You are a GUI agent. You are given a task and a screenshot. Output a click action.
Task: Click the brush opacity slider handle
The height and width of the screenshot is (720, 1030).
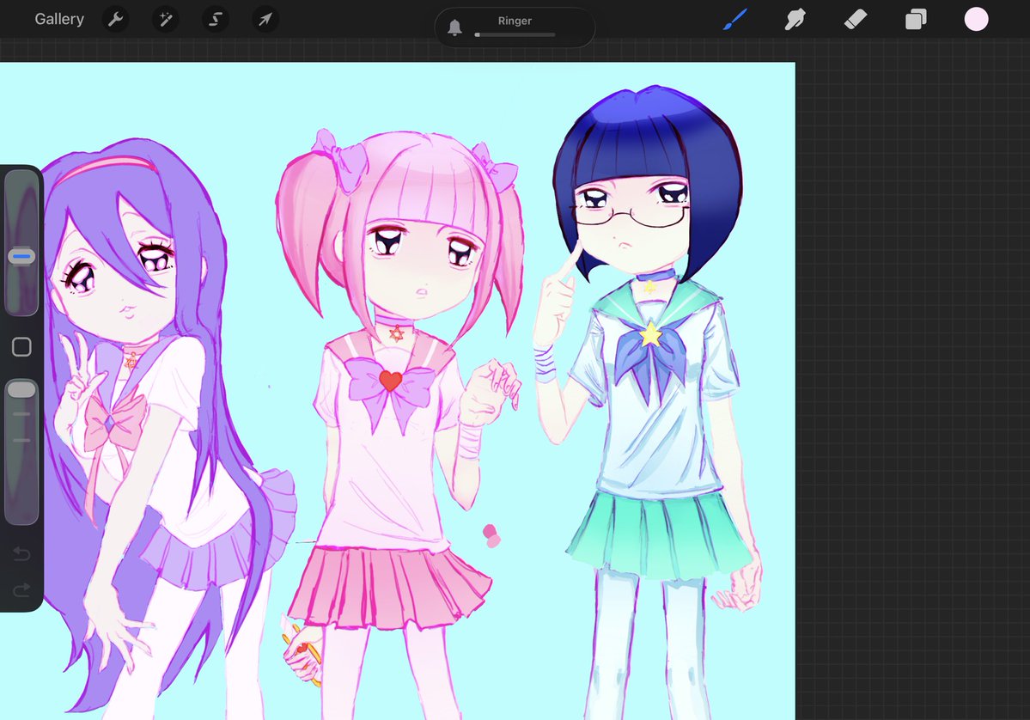[21, 389]
